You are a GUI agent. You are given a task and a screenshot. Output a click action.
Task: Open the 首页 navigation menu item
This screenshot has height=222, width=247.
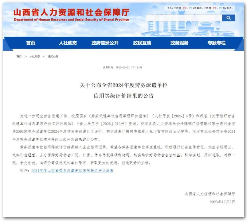pyautogui.click(x=31, y=43)
